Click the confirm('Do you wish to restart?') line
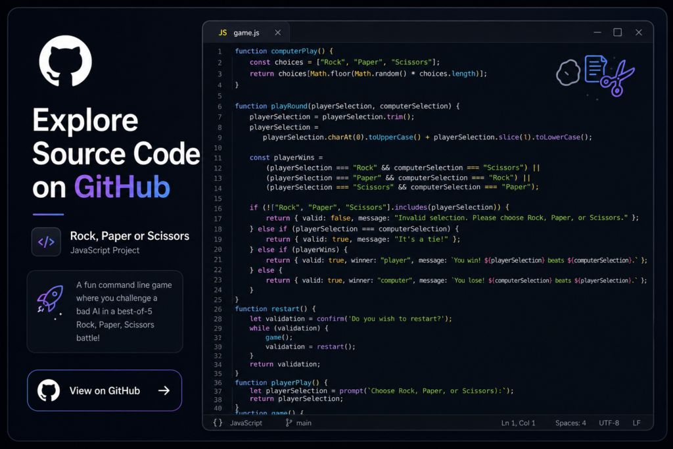Screen dimensions: 673x449 tap(351, 318)
